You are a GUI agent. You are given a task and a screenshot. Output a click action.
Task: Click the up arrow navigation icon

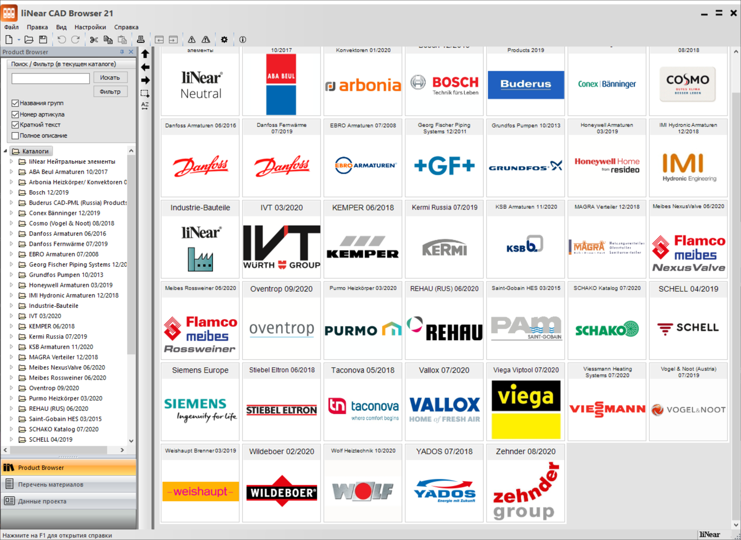click(x=145, y=54)
